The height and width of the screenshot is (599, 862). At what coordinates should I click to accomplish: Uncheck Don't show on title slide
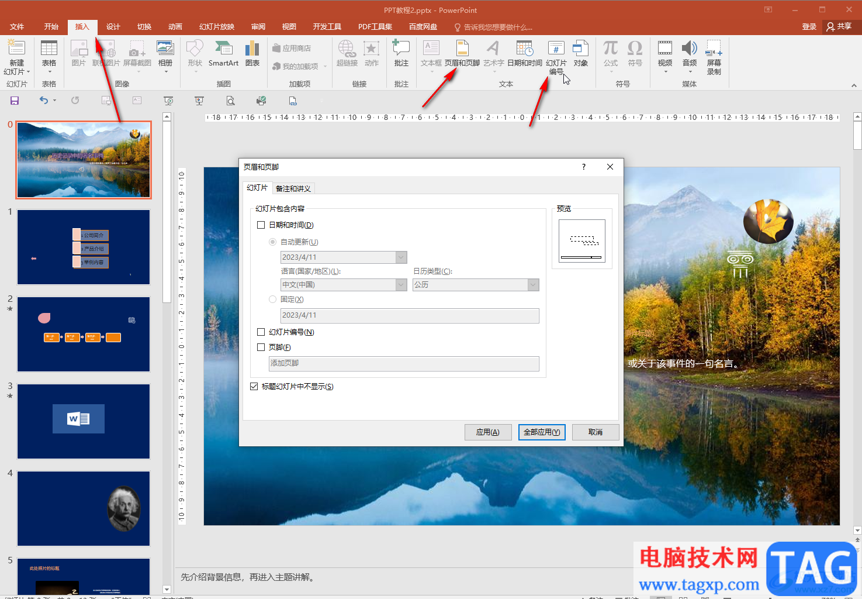point(254,387)
